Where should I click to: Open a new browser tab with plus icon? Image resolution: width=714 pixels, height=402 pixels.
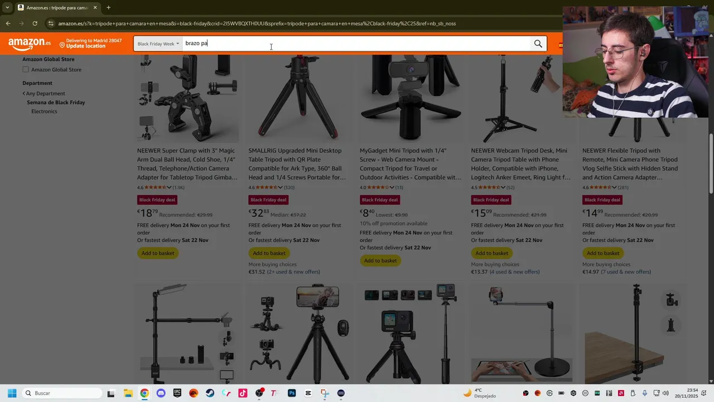[x=108, y=8]
